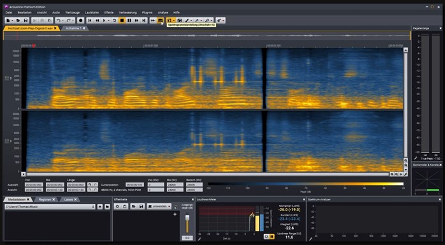
Task: Click the clipboard icon in Effektkette
Action: 124,206
